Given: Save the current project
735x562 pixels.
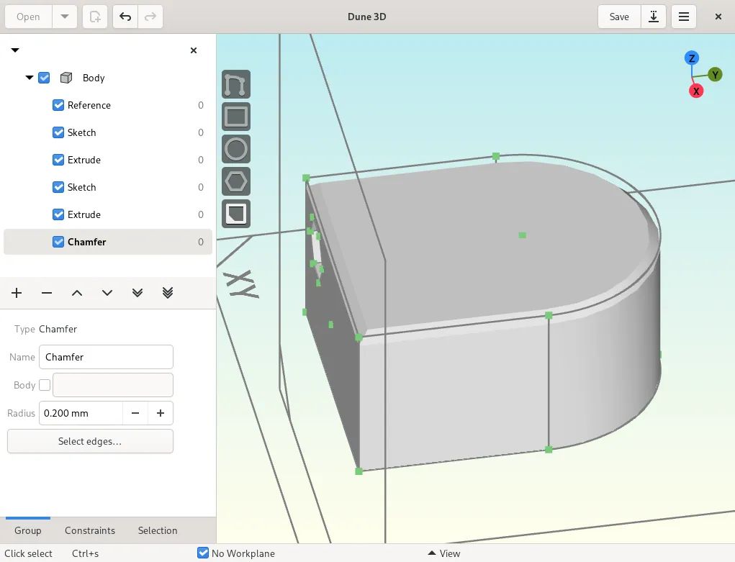Looking at the screenshot, I should click(618, 16).
